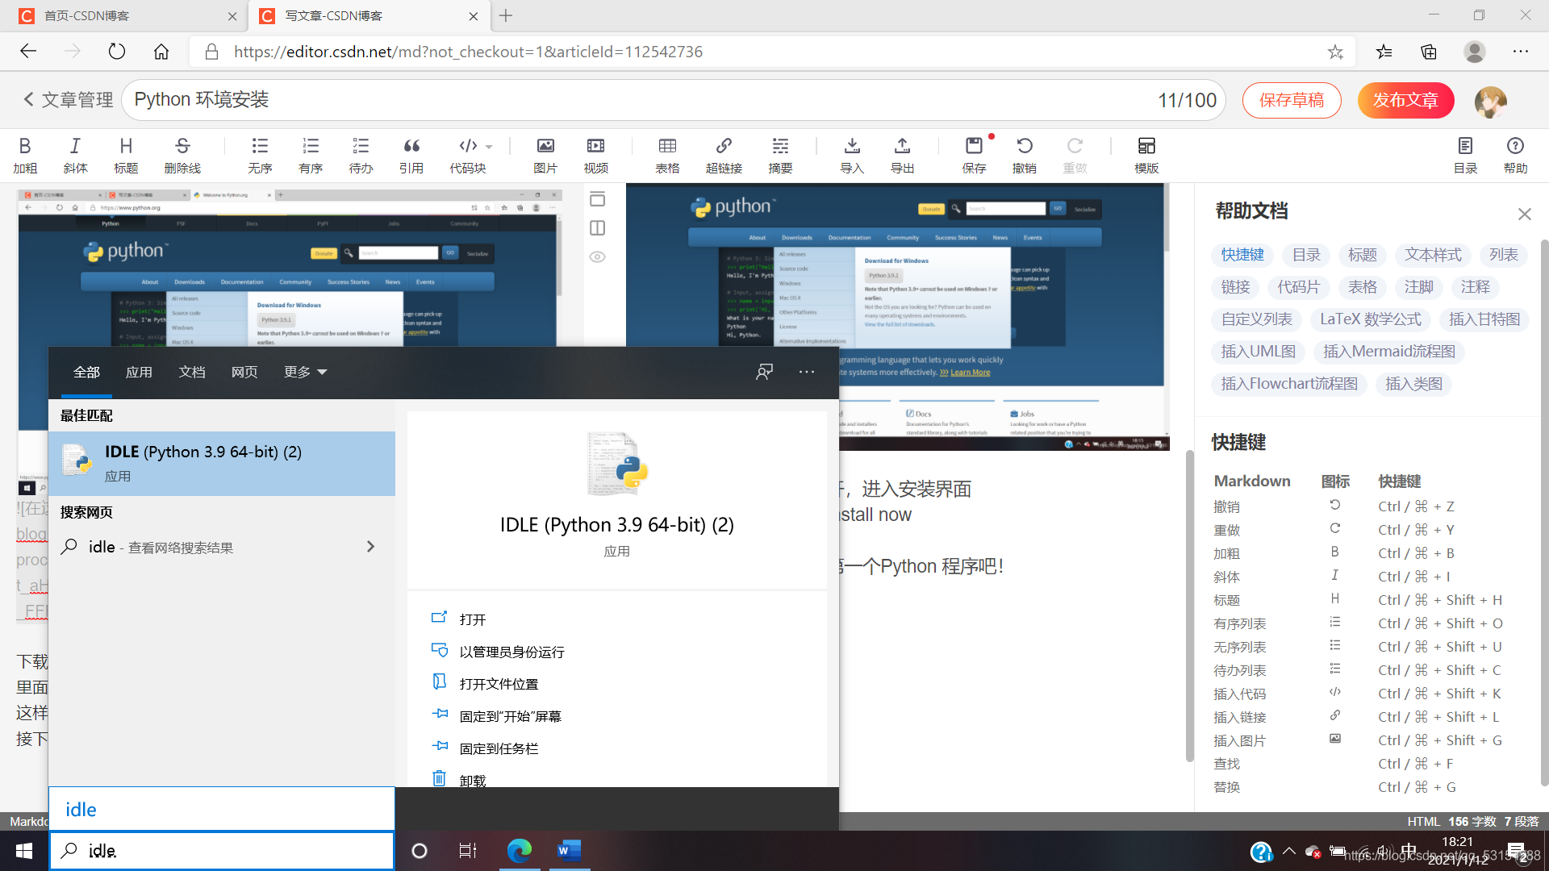
Task: Open the Windows Start button
Action: tap(24, 851)
